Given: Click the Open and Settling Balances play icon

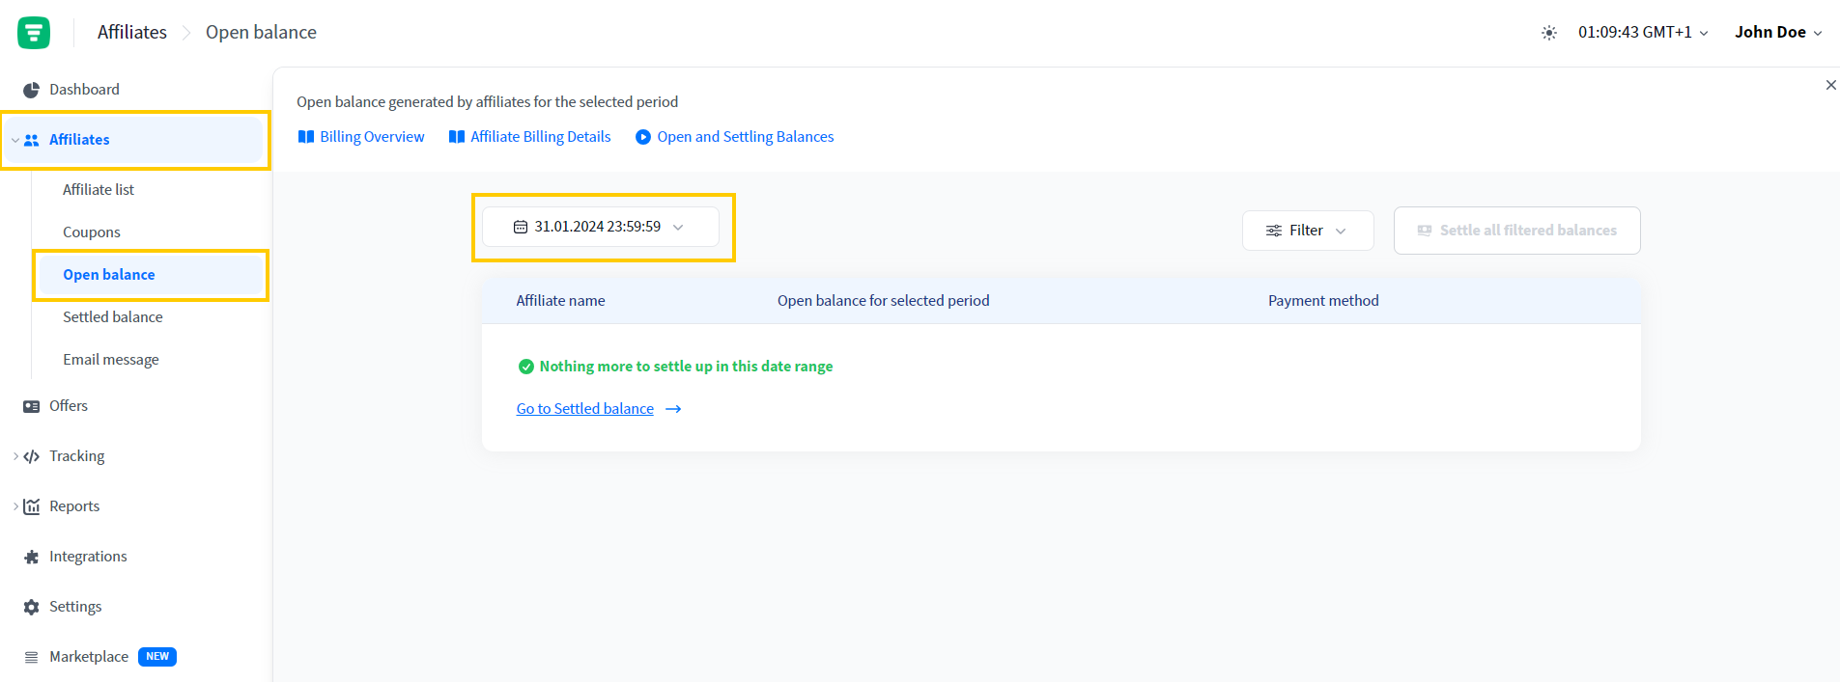Looking at the screenshot, I should pyautogui.click(x=642, y=137).
